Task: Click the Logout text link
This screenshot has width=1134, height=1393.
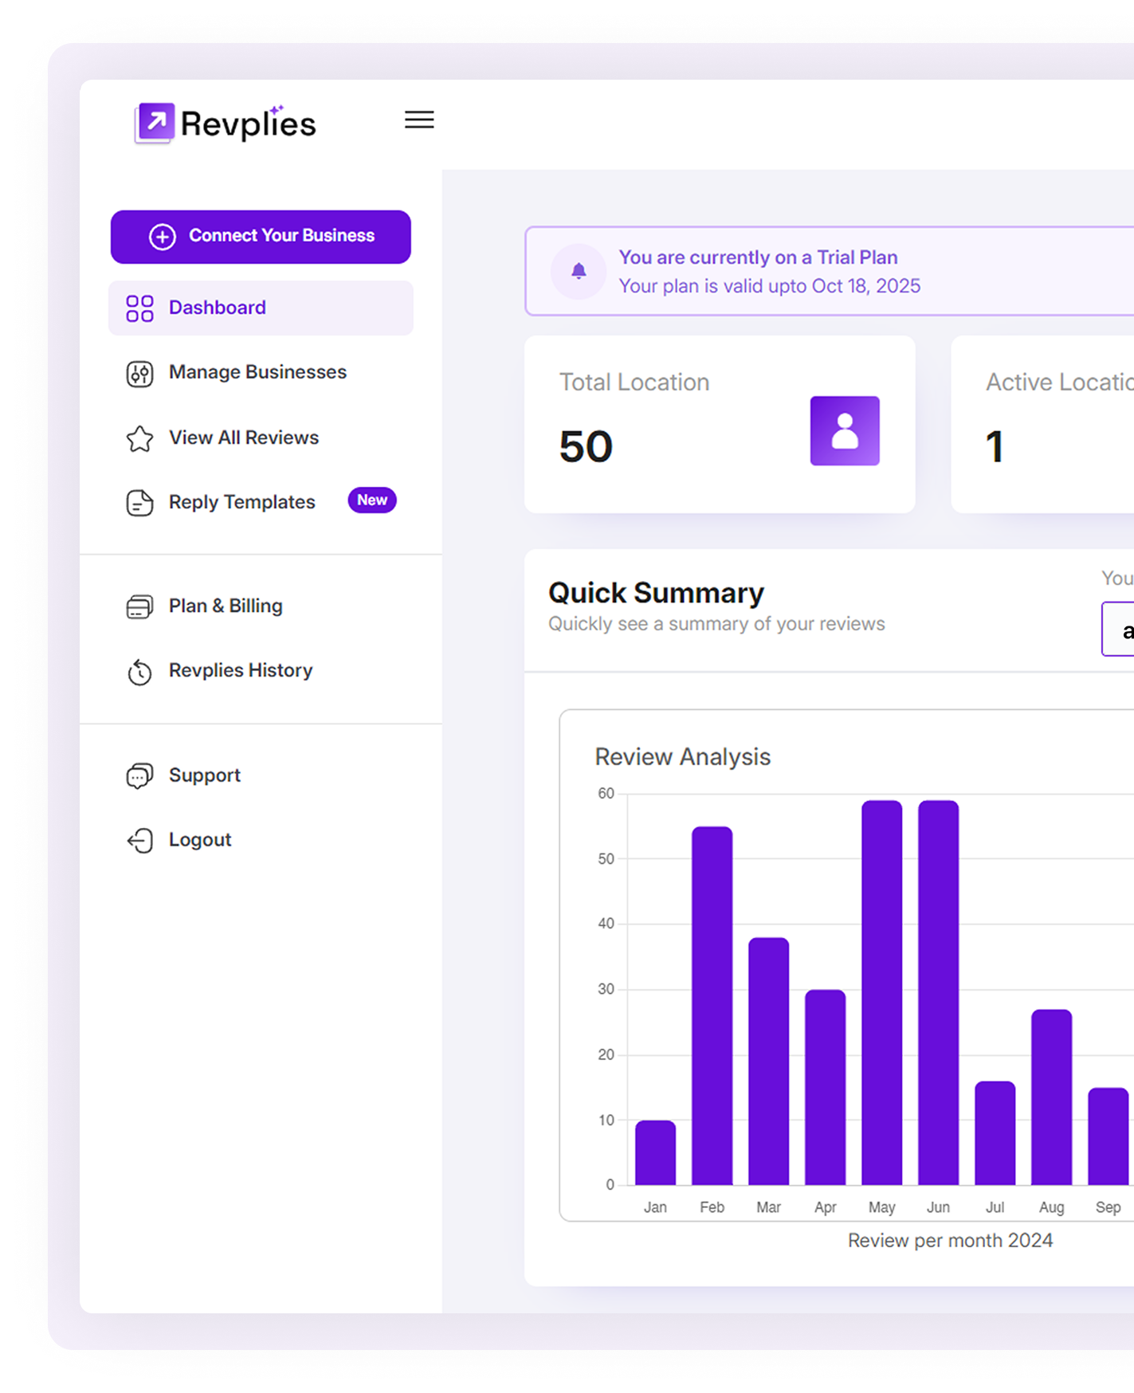Action: click(200, 840)
